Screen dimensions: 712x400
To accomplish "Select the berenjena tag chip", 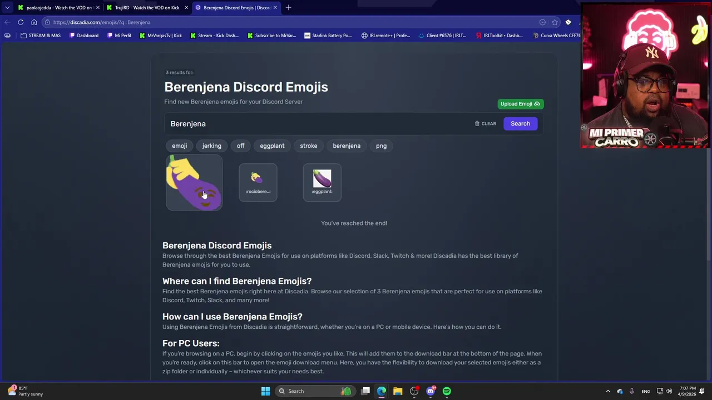I will pos(347,146).
